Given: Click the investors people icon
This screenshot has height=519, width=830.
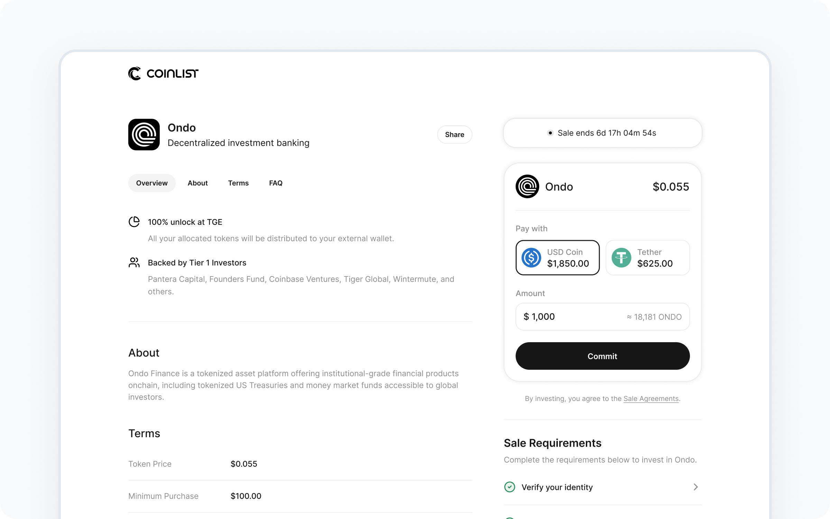Looking at the screenshot, I should tap(134, 262).
